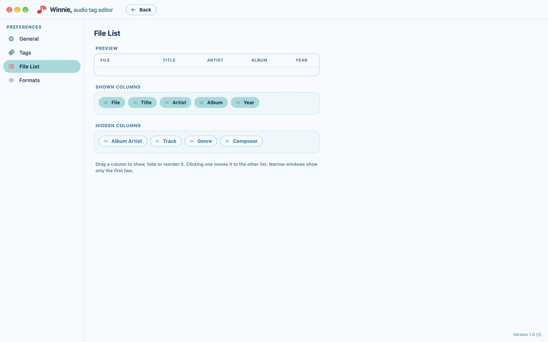The height and width of the screenshot is (342, 548).
Task: Click the drag handle on the File chip
Action: tap(106, 103)
